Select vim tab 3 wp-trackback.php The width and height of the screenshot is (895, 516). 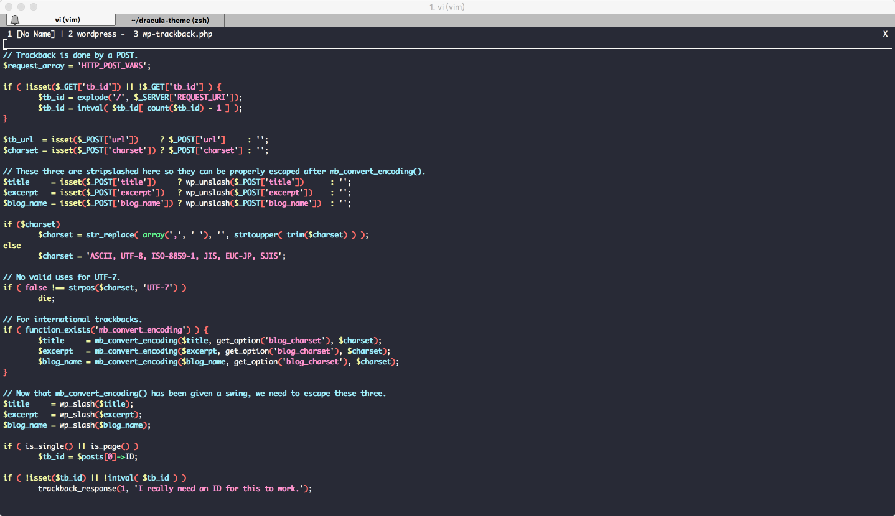tap(172, 34)
